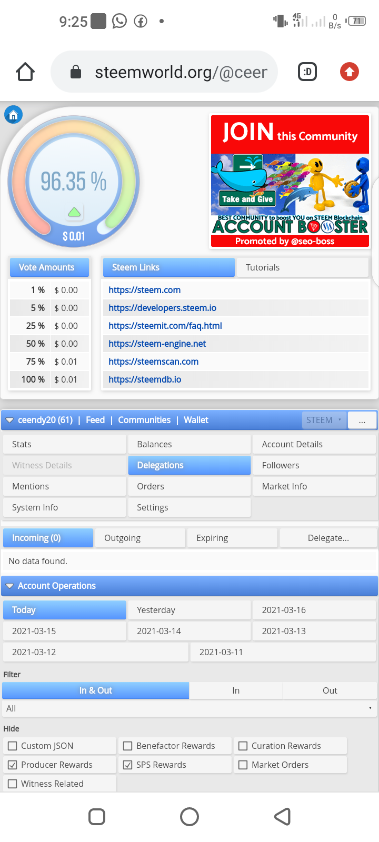Tap the Android back triangle button
Viewport: 379px width, 842px height.
click(283, 817)
